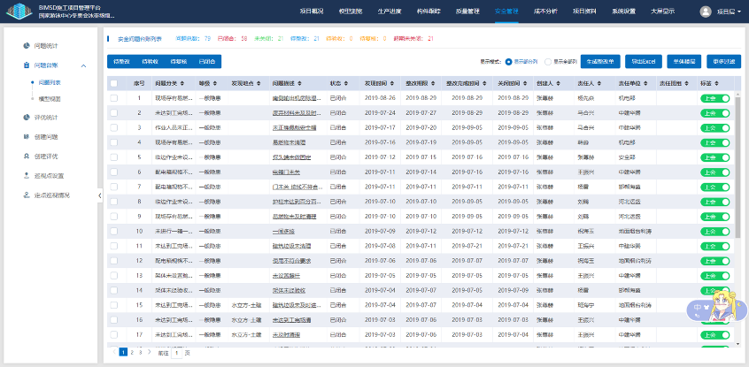Go to page 2 in pagination
Screen dimensions: 749x367
[x=132, y=352]
